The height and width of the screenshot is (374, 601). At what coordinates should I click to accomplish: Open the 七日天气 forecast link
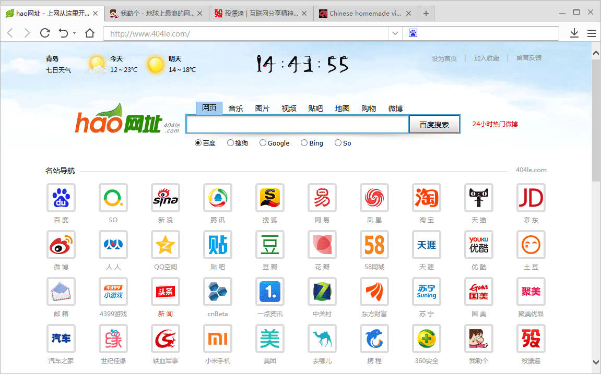pos(58,70)
